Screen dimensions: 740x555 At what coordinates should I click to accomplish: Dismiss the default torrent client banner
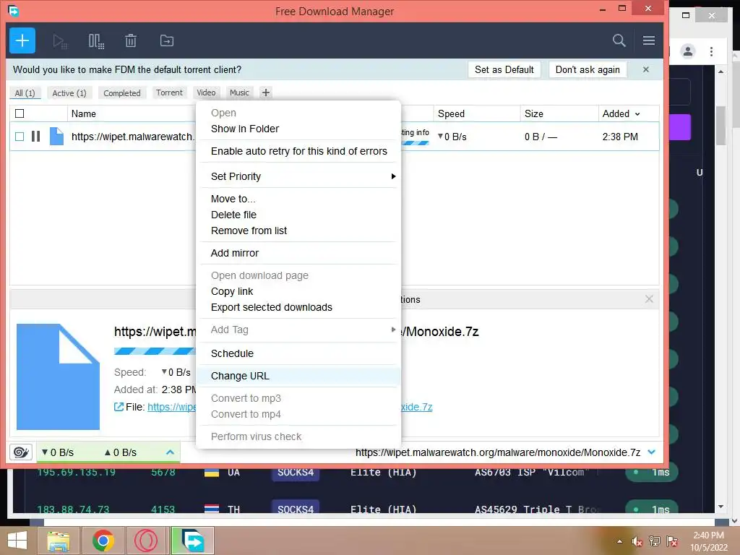(645, 69)
